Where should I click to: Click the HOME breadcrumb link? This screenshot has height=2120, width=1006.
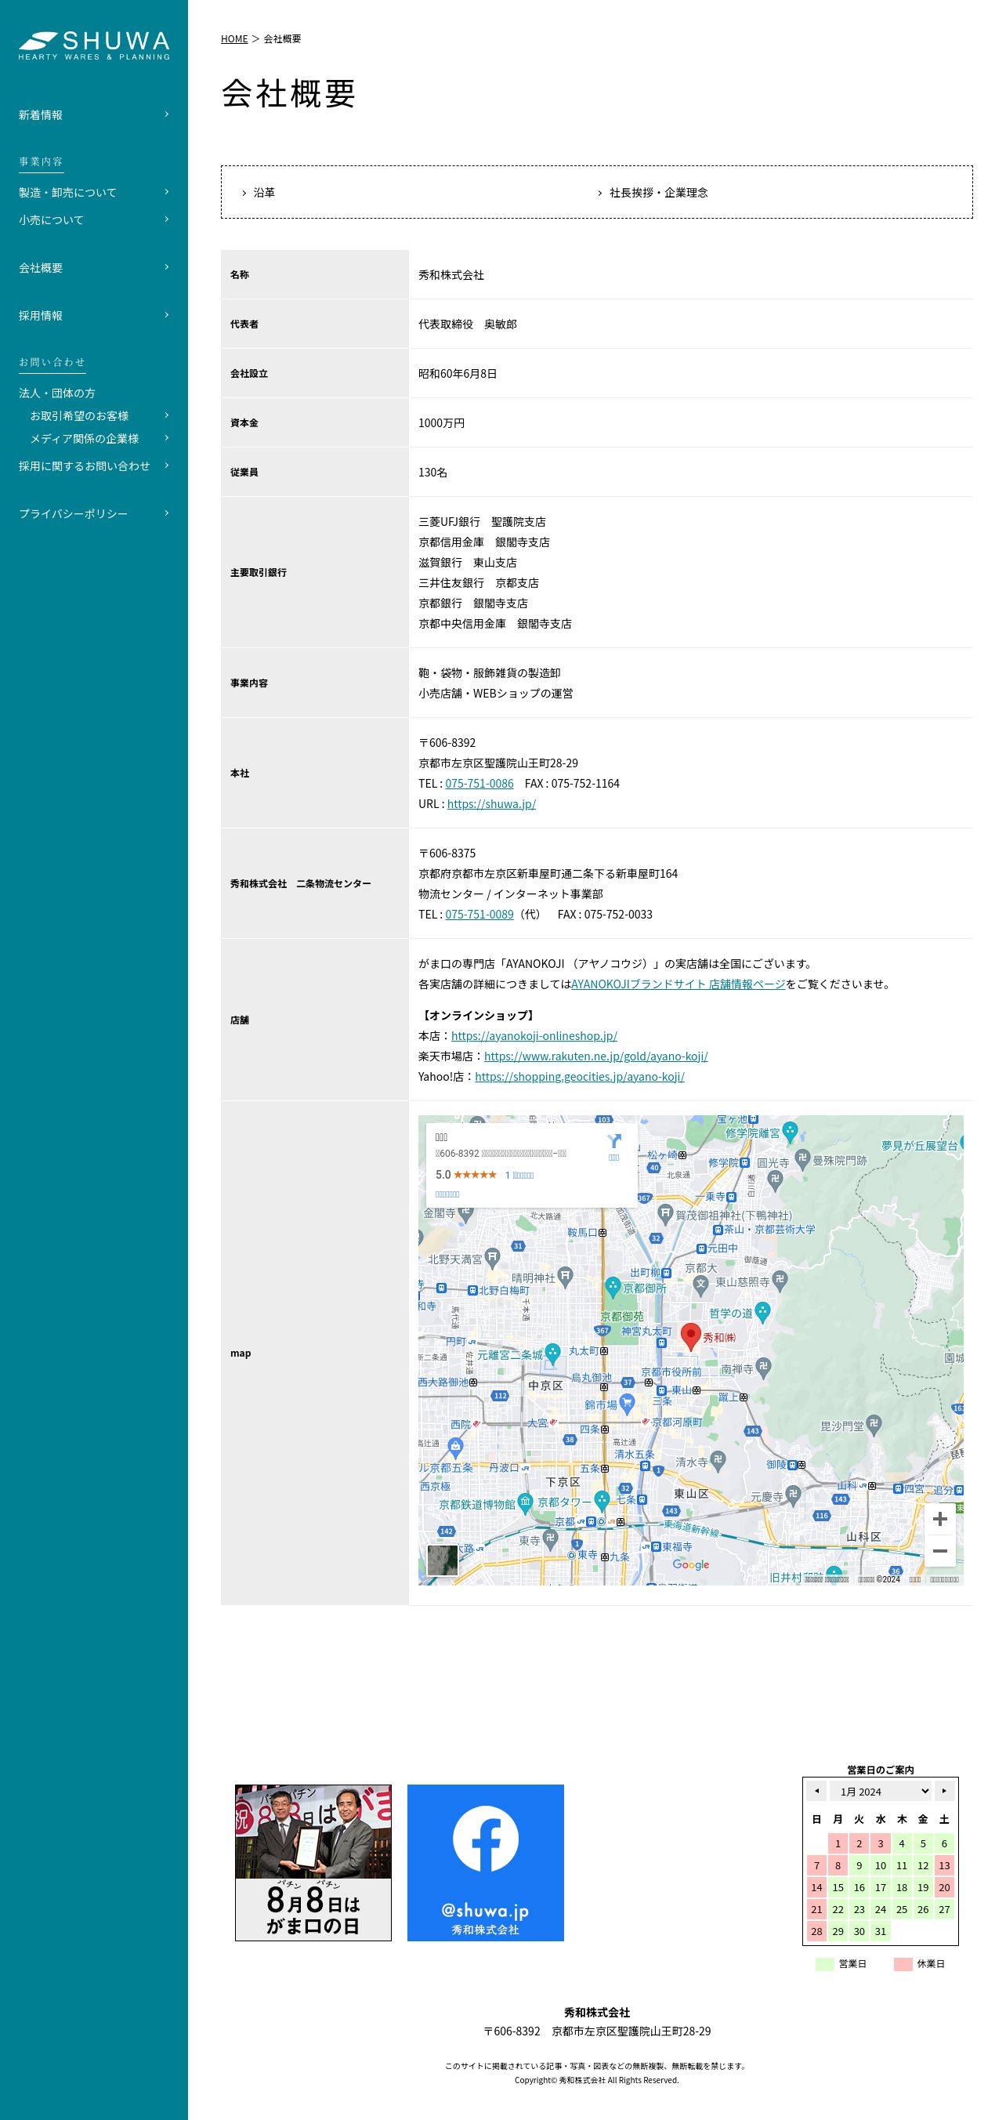coord(233,38)
